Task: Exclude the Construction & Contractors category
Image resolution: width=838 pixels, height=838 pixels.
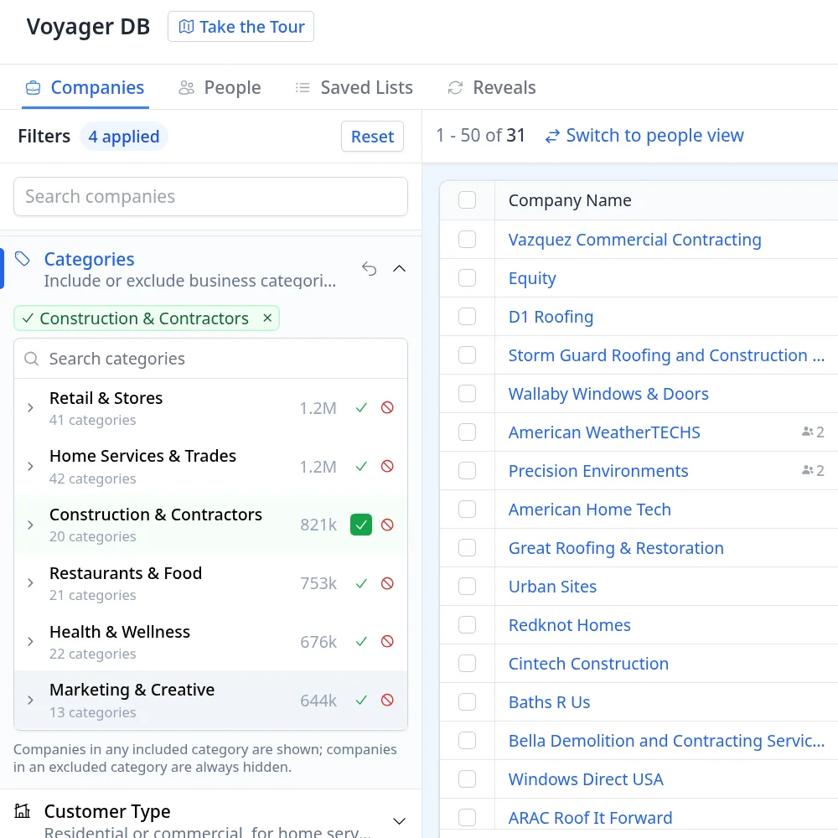Action: (387, 525)
